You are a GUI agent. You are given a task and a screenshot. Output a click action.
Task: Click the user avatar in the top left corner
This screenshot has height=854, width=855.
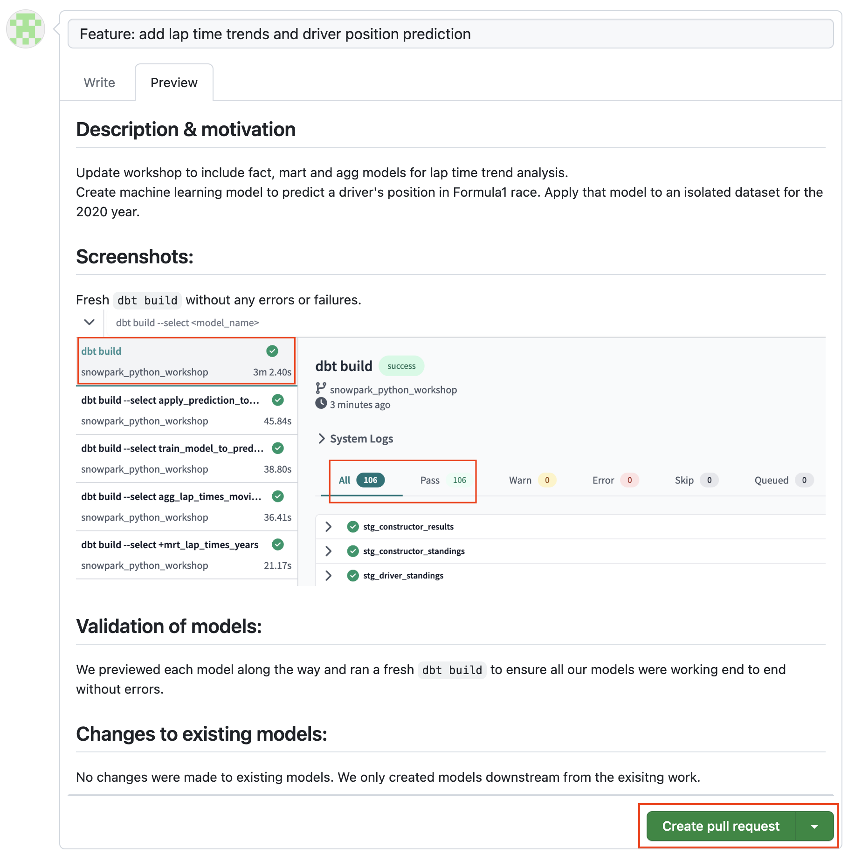coord(25,29)
